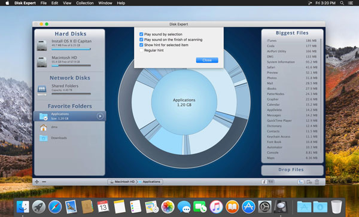359x217 pixels.
Task: Enable the Regular hint checkbox
Action: click(x=141, y=50)
